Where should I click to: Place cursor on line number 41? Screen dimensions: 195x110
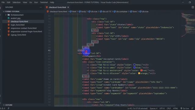(x=49, y=50)
